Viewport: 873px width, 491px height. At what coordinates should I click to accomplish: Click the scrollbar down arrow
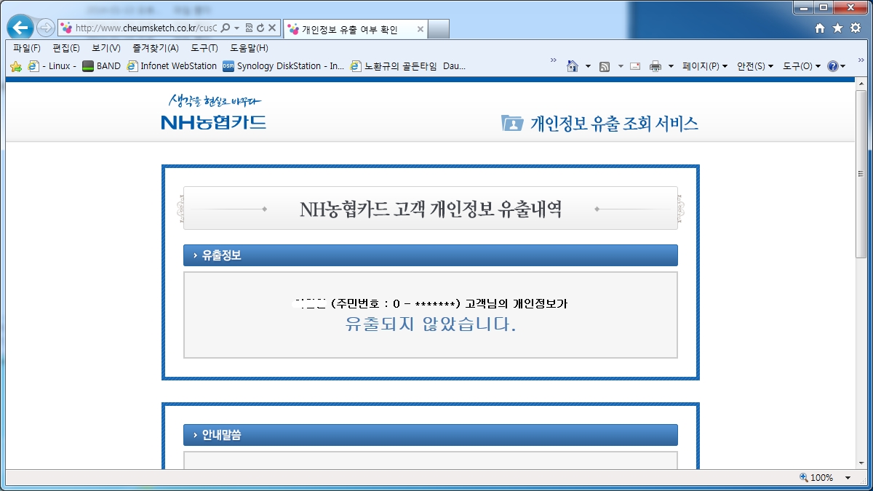click(861, 463)
